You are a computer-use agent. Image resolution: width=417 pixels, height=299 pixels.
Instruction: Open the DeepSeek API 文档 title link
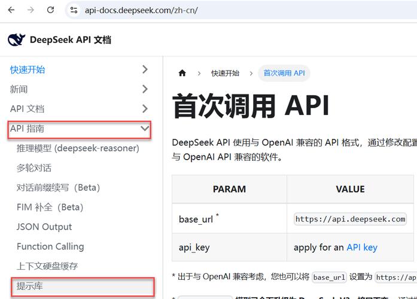71,40
